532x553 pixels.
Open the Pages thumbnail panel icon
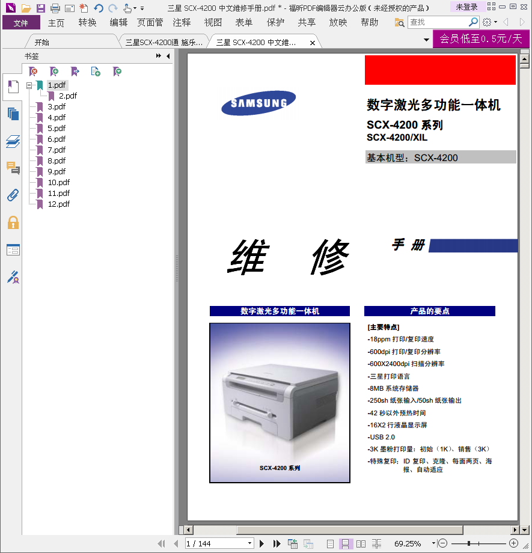[x=13, y=114]
